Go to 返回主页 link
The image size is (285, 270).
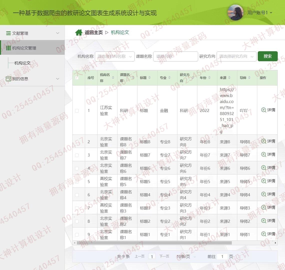pos(94,32)
